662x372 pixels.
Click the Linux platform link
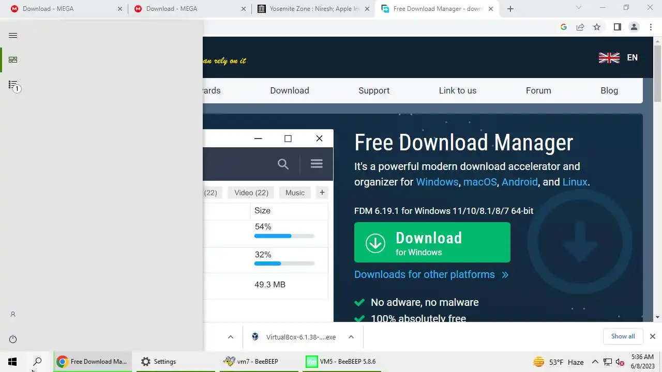click(575, 182)
